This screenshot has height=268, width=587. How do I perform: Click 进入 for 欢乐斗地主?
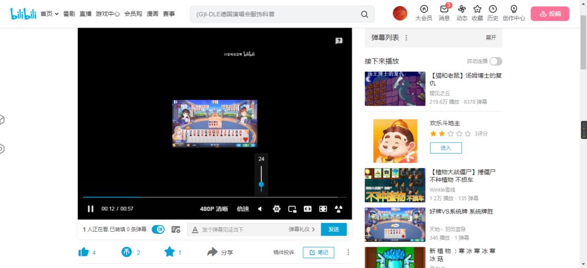click(446, 148)
